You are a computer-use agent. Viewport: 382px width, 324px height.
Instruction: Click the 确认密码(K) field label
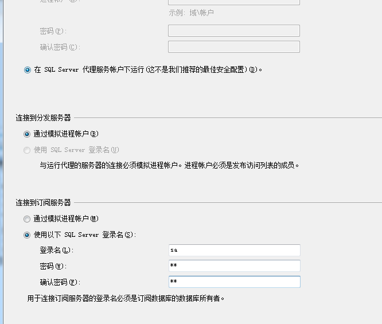(60, 283)
